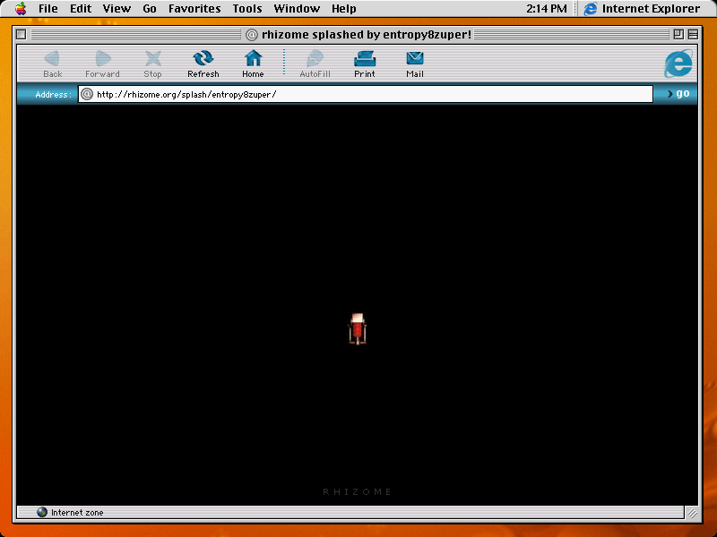This screenshot has width=717, height=537.
Task: Open the Edit menu
Action: (x=81, y=8)
